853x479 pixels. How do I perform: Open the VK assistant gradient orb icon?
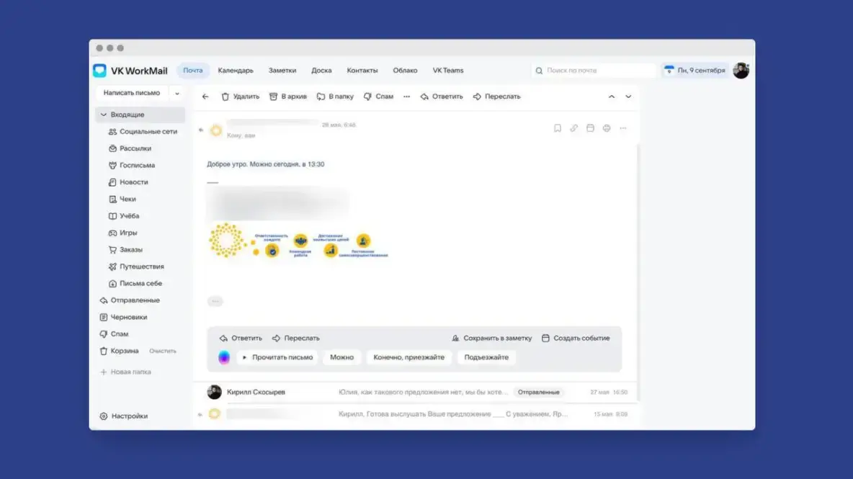(223, 357)
